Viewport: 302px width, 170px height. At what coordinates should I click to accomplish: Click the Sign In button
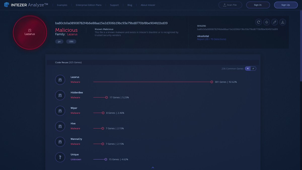[258, 5]
